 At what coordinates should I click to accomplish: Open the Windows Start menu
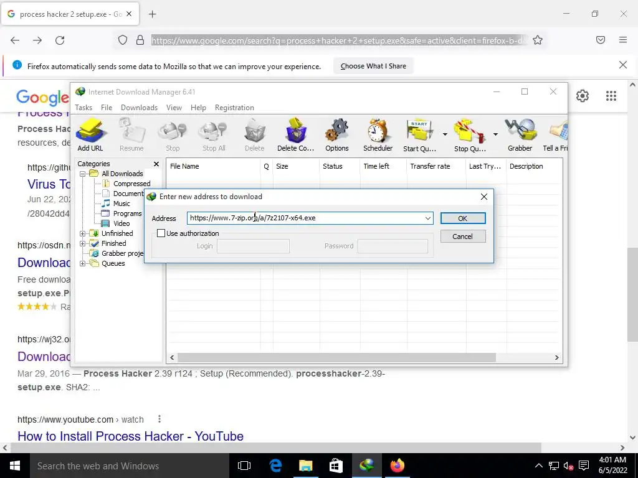click(x=15, y=466)
